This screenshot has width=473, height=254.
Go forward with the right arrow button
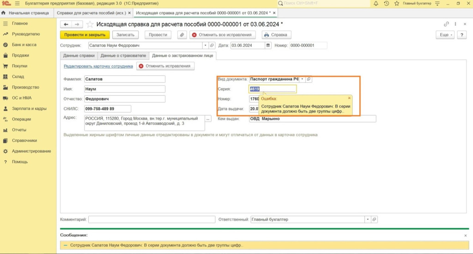click(x=77, y=24)
